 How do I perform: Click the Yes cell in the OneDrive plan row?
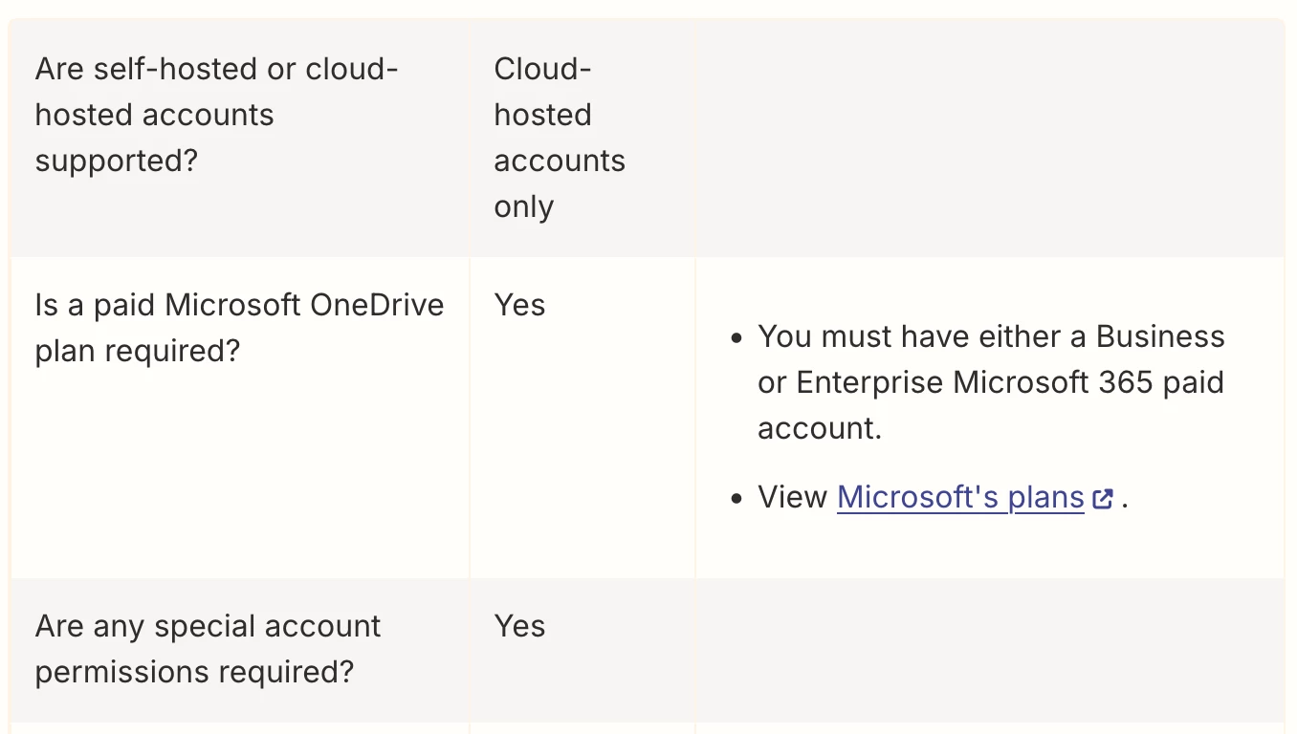click(x=583, y=418)
